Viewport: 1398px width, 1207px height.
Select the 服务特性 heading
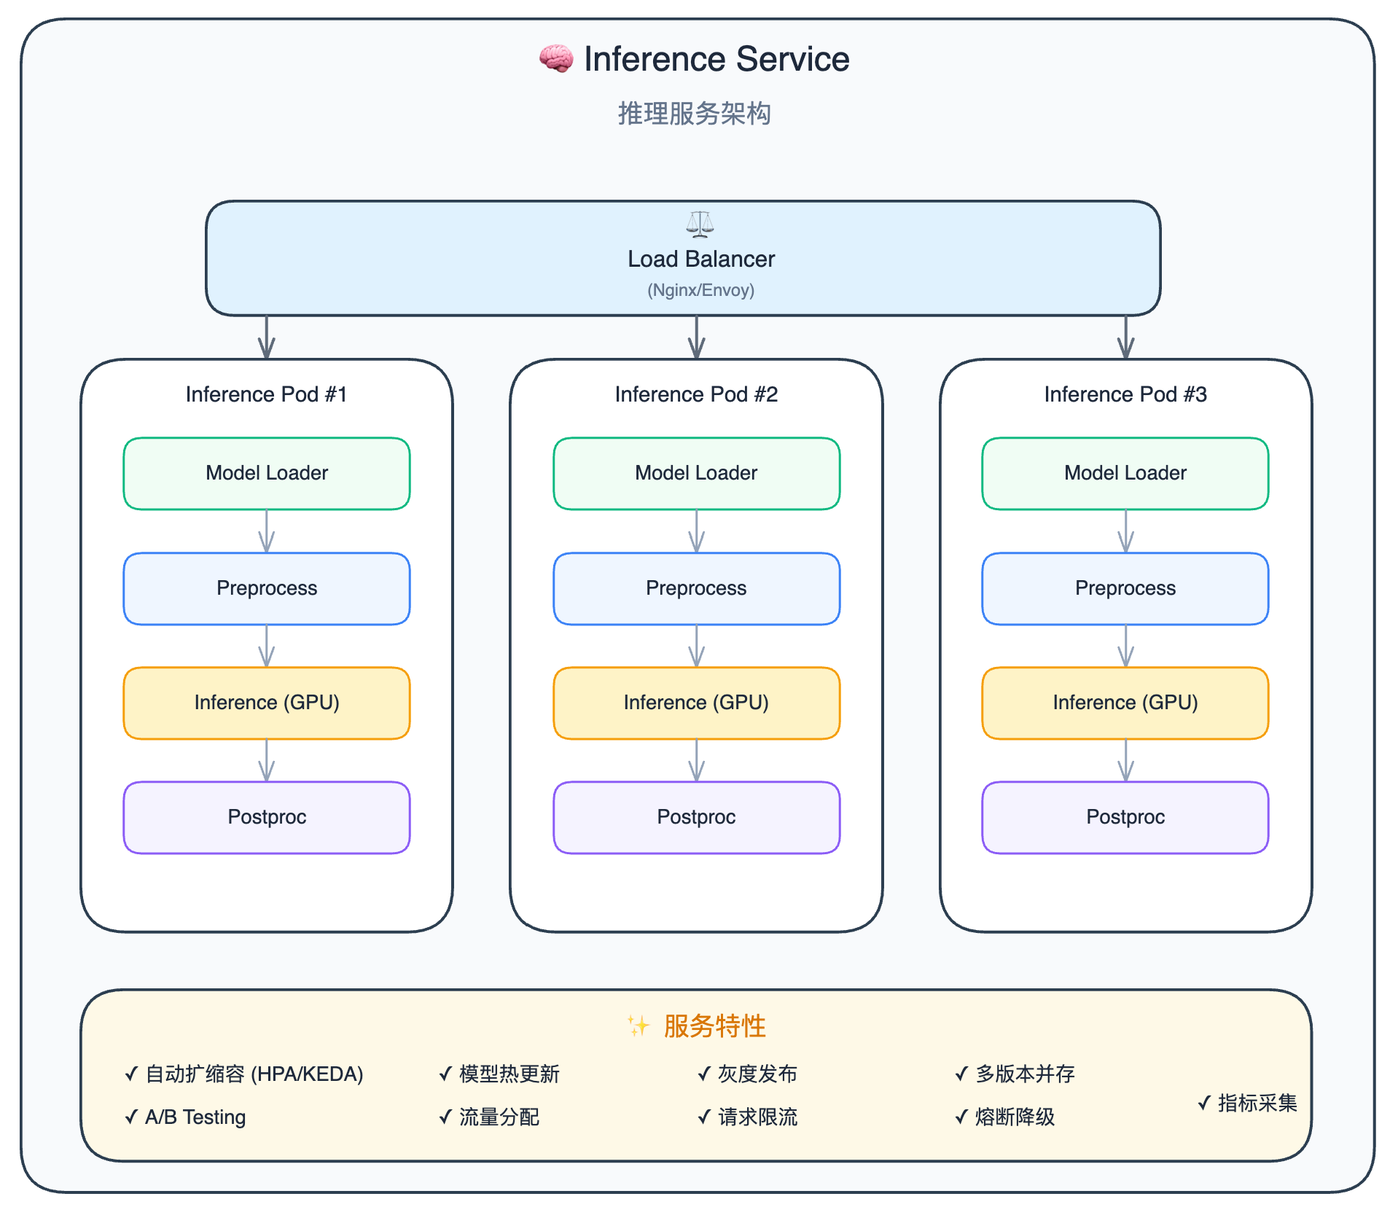[714, 1026]
